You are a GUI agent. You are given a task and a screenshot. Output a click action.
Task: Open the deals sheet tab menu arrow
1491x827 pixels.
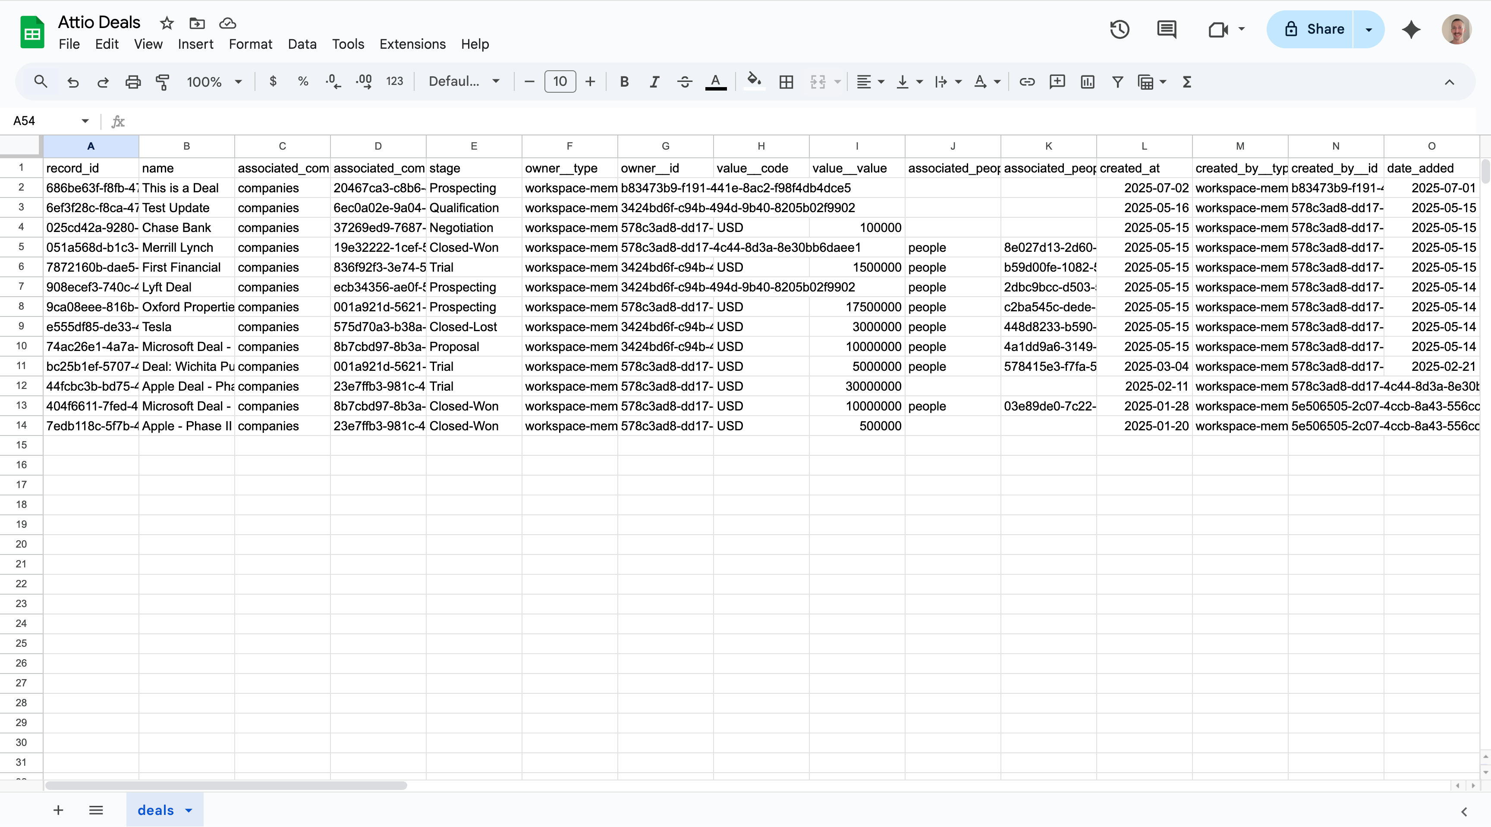[x=189, y=811]
